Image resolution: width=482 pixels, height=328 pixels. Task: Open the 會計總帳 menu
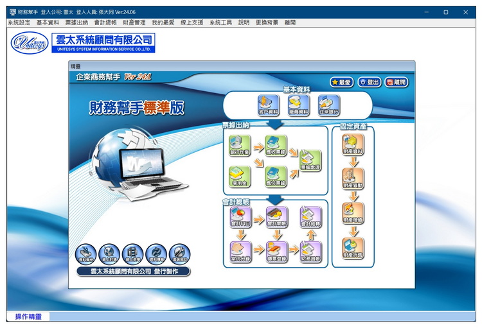pos(105,22)
